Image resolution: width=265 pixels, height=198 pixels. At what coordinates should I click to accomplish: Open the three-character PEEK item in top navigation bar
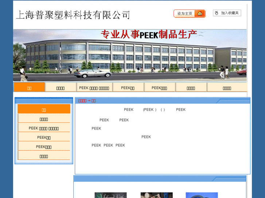(x=159, y=87)
